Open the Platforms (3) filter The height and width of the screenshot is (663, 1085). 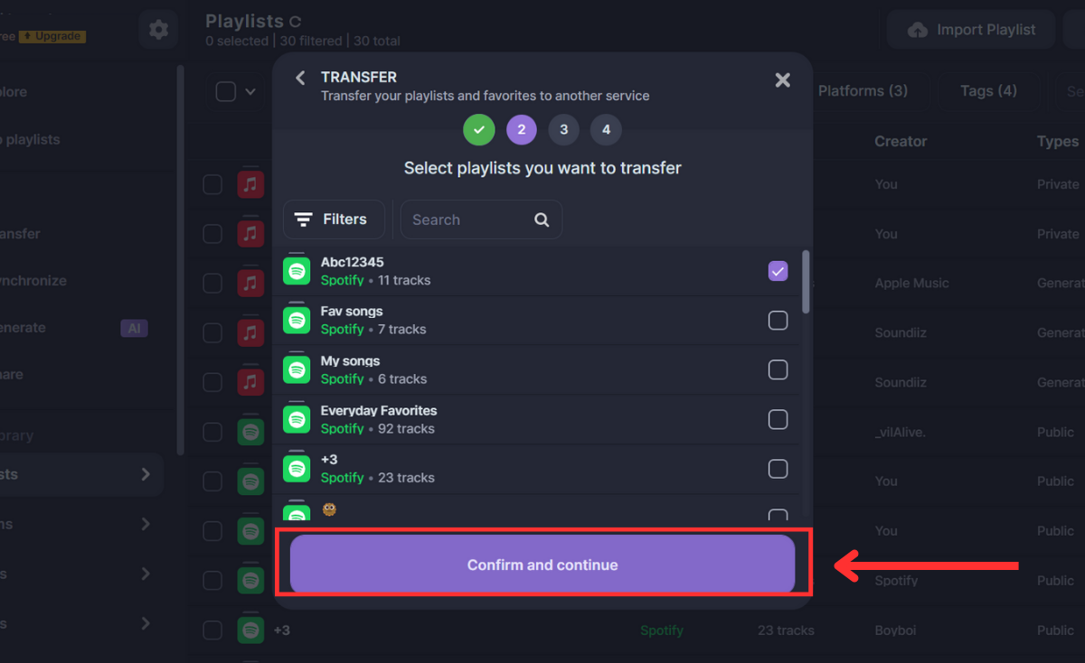coord(862,90)
